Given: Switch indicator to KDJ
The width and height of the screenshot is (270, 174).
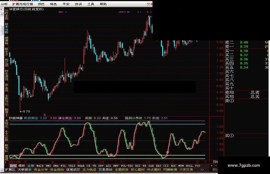Looking at the screenshot, I should click(x=159, y=166).
